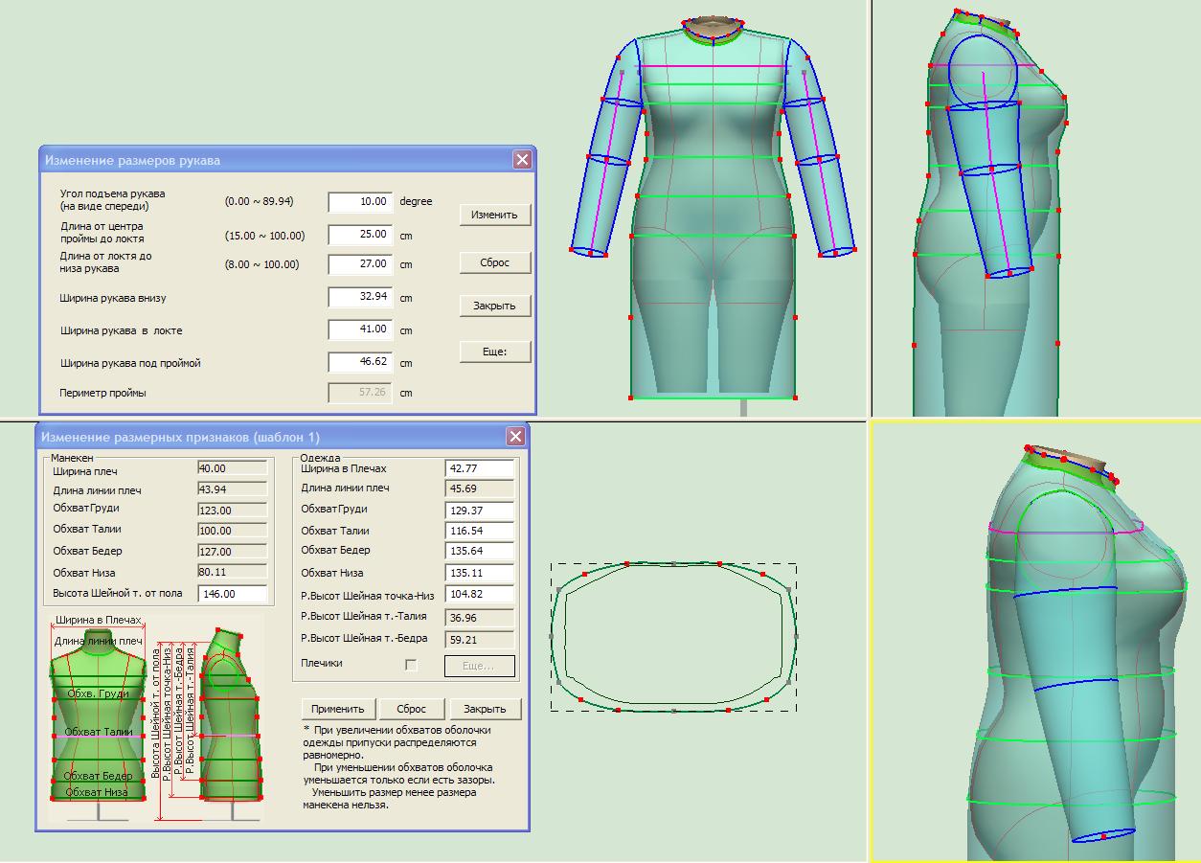
Task: Click Р.Высот Шейная т.-Бедра value 59.21
Action: click(480, 640)
